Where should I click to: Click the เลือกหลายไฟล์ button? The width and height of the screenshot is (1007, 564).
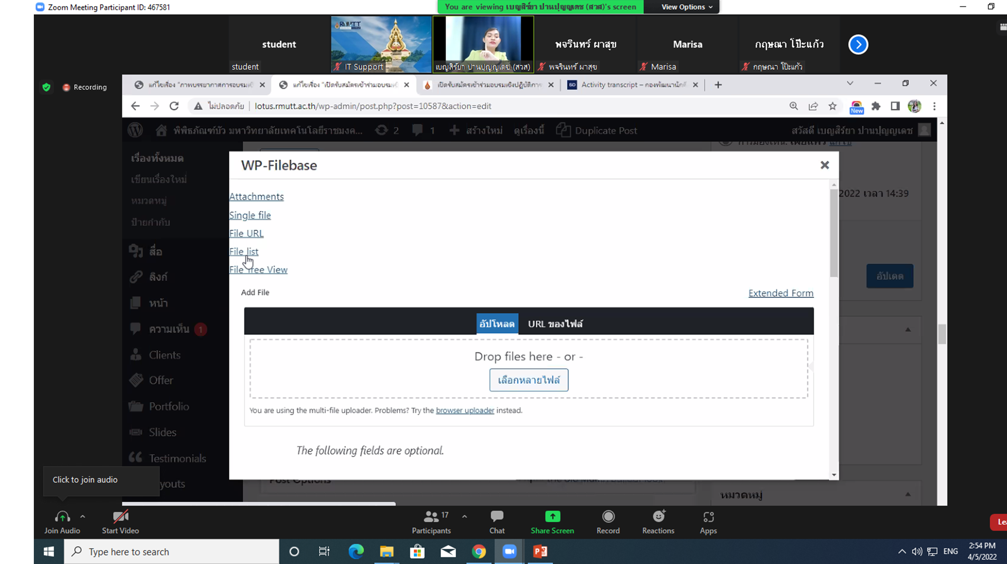[x=528, y=380]
